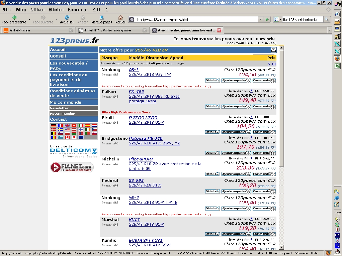Click the search magnifier icon
The image size is (342, 256).
(x=327, y=20)
